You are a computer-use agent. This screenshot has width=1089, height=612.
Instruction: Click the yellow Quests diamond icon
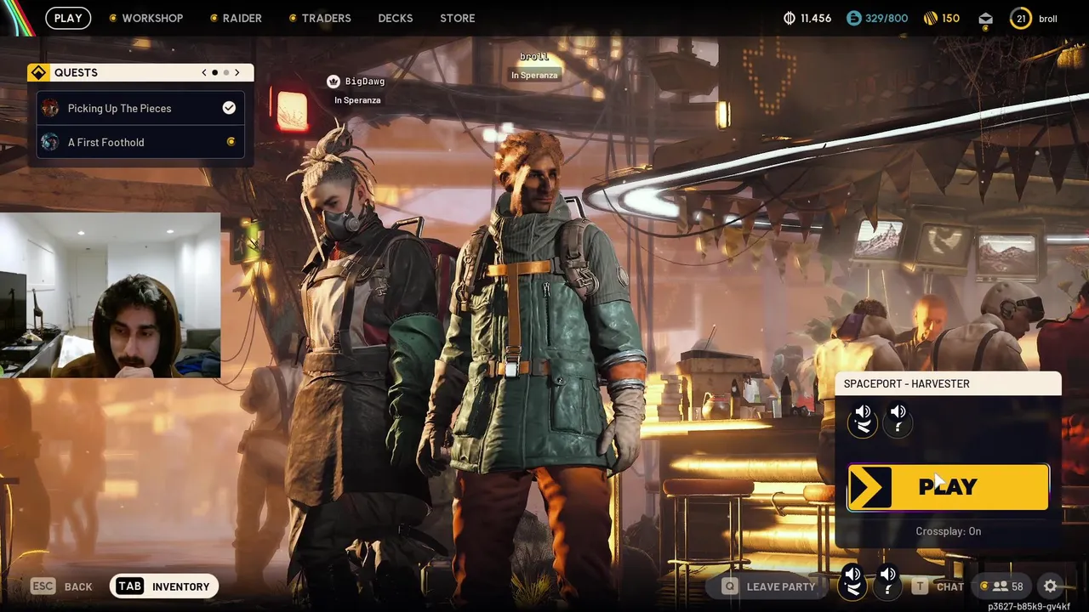coord(38,73)
